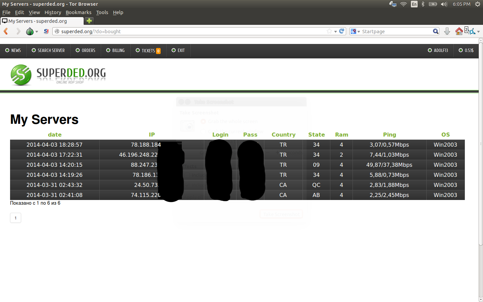Click the search magnifier icon
This screenshot has width=483, height=302.
coord(435,31)
